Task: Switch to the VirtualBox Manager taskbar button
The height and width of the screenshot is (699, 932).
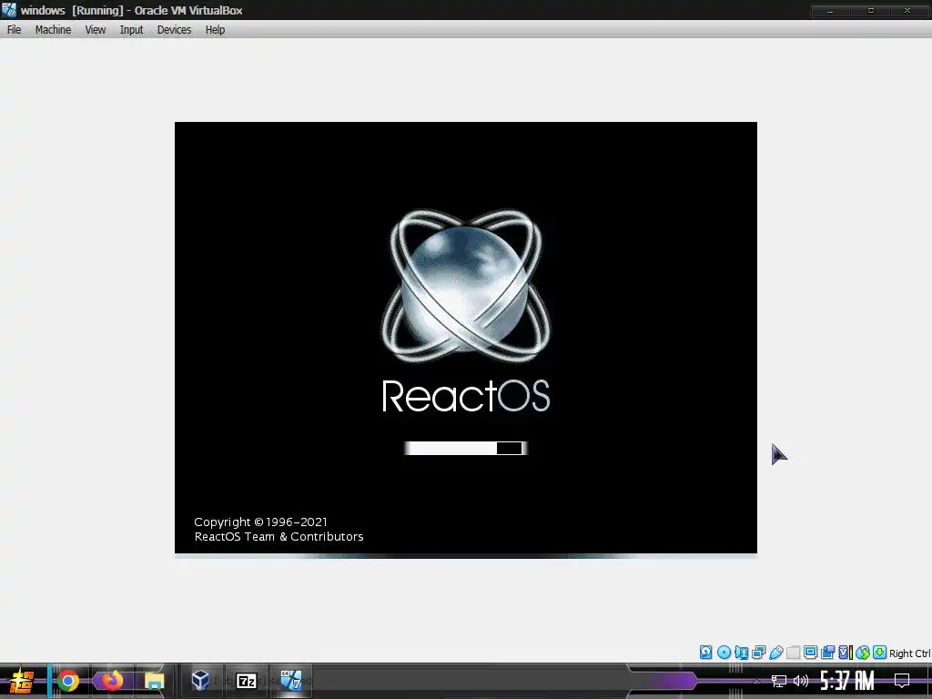Action: (x=201, y=681)
